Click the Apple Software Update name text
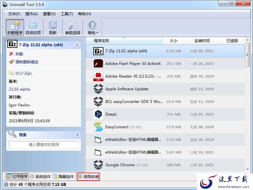 tap(126, 89)
